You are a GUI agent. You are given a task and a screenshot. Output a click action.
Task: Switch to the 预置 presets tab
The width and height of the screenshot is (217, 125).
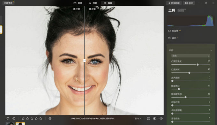(93, 3)
